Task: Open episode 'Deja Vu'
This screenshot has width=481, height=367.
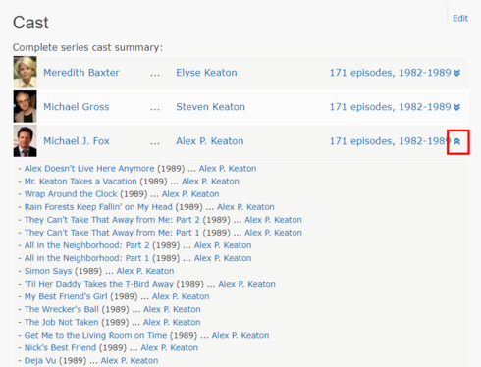Action: click(40, 360)
